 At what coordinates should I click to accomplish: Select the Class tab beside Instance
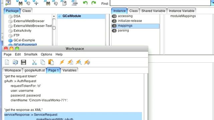coord(133,11)
